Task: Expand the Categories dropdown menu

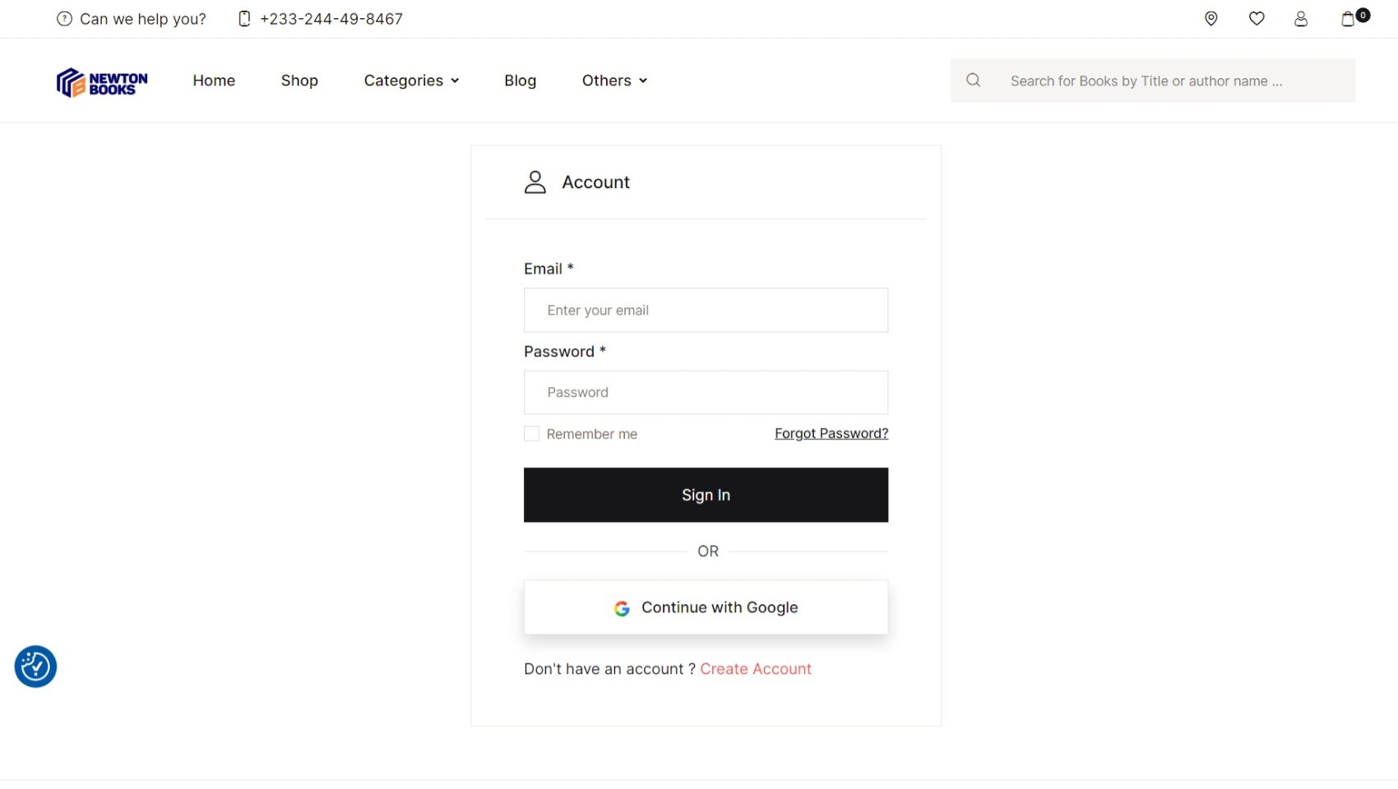Action: [x=411, y=81]
